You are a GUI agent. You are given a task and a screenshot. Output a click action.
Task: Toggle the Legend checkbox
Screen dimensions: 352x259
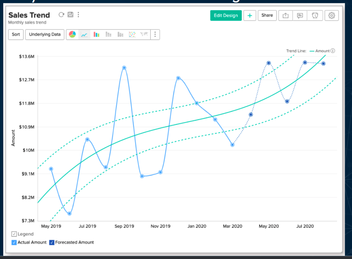click(14, 234)
